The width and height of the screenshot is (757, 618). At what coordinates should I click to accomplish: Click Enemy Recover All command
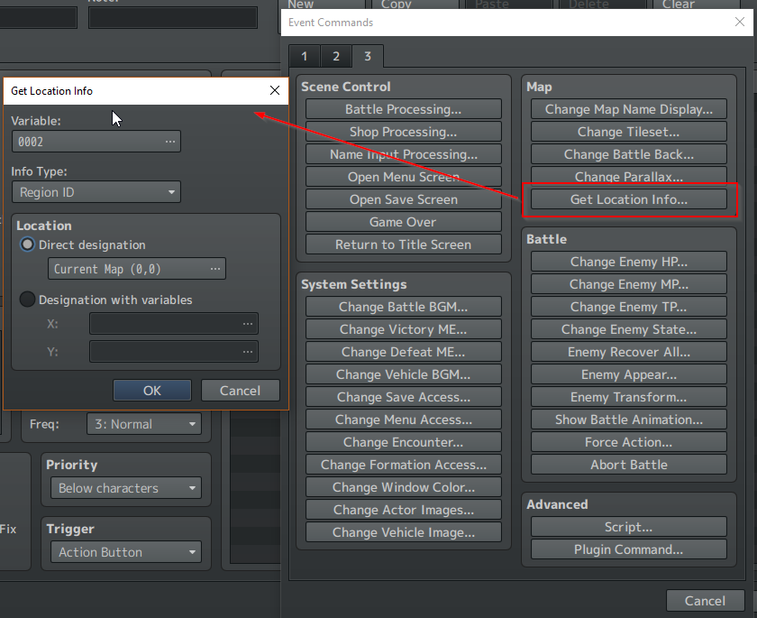point(629,352)
